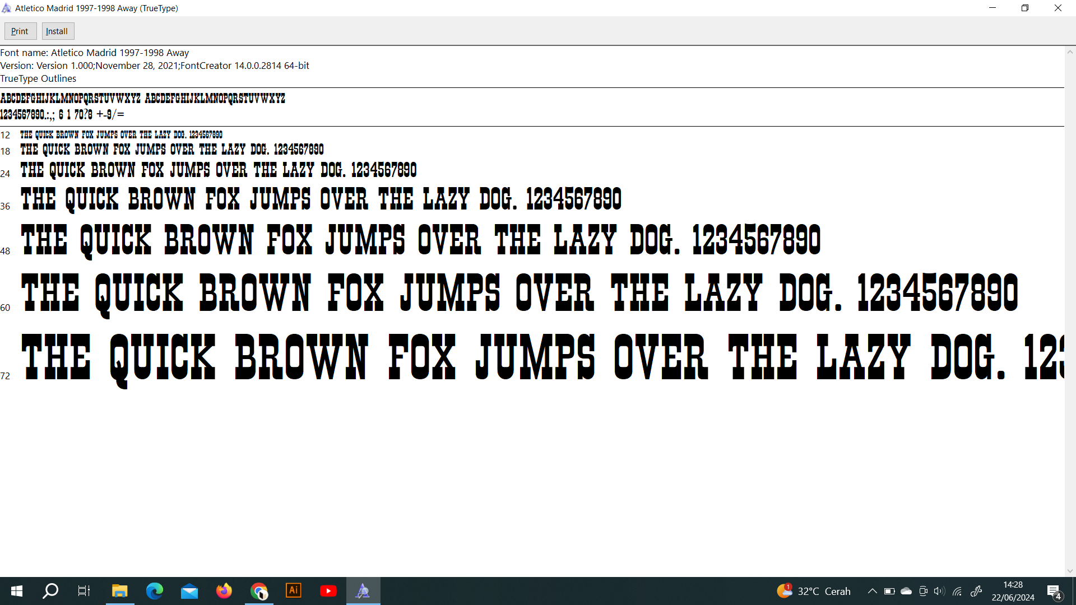Launch Microsoft Edge from the taskbar
This screenshot has height=605, width=1076.
click(x=154, y=591)
